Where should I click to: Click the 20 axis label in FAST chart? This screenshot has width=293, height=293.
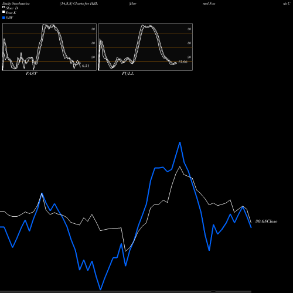coord(93,57)
